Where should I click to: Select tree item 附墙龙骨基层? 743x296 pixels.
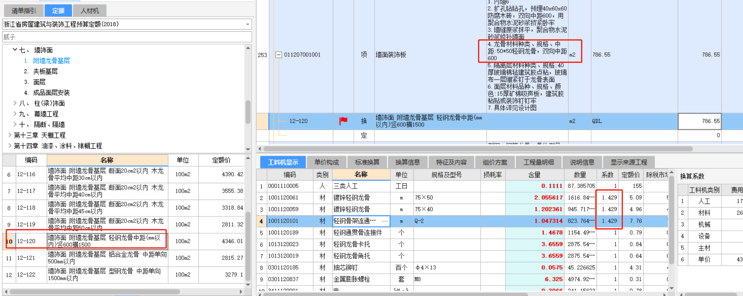pos(51,61)
